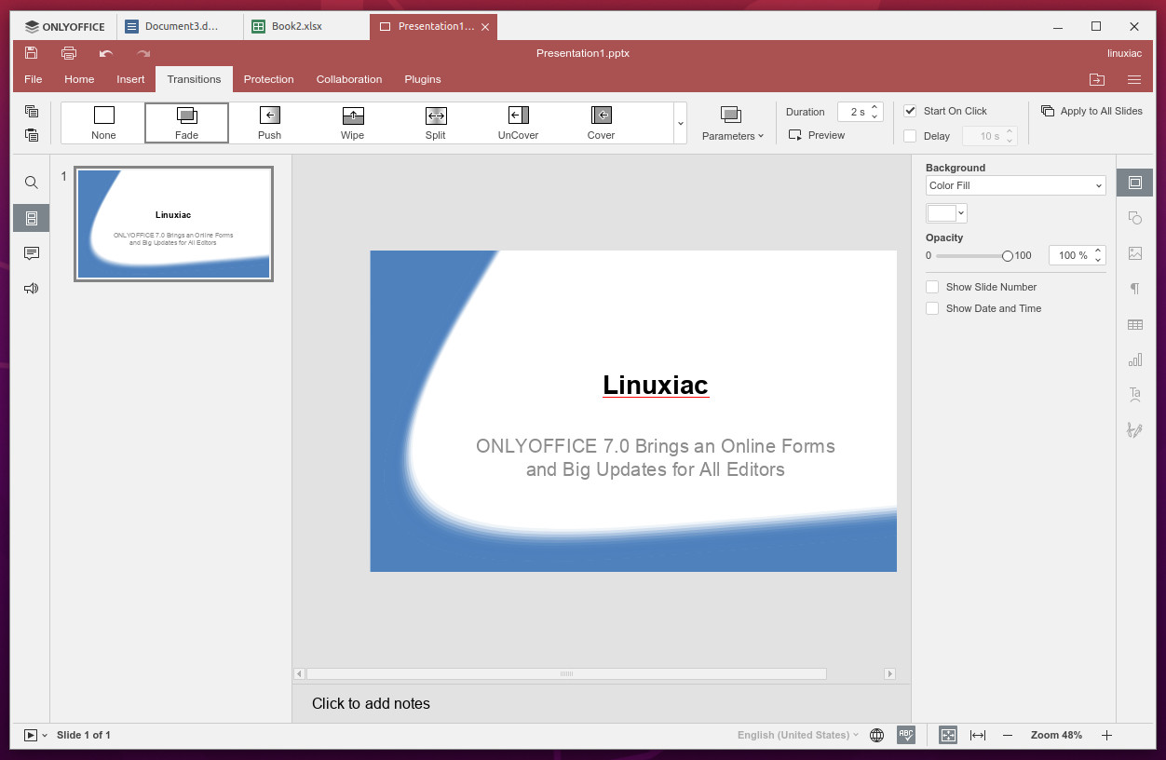Switch to the Insert tab
This screenshot has height=760, width=1166.
(x=130, y=79)
